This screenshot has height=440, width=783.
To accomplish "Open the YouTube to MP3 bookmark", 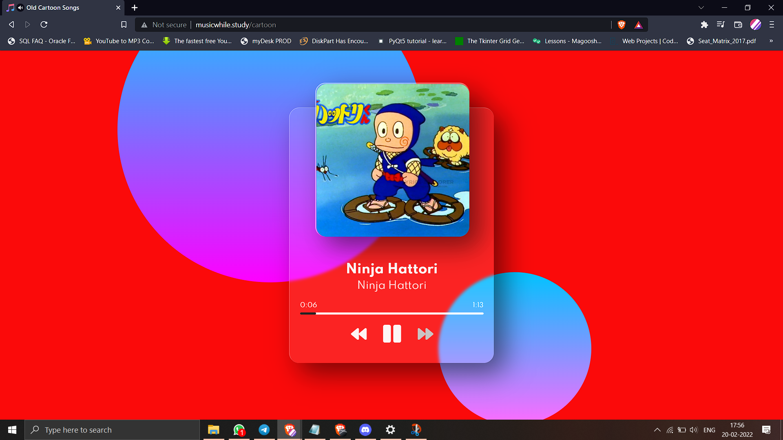I will [119, 41].
